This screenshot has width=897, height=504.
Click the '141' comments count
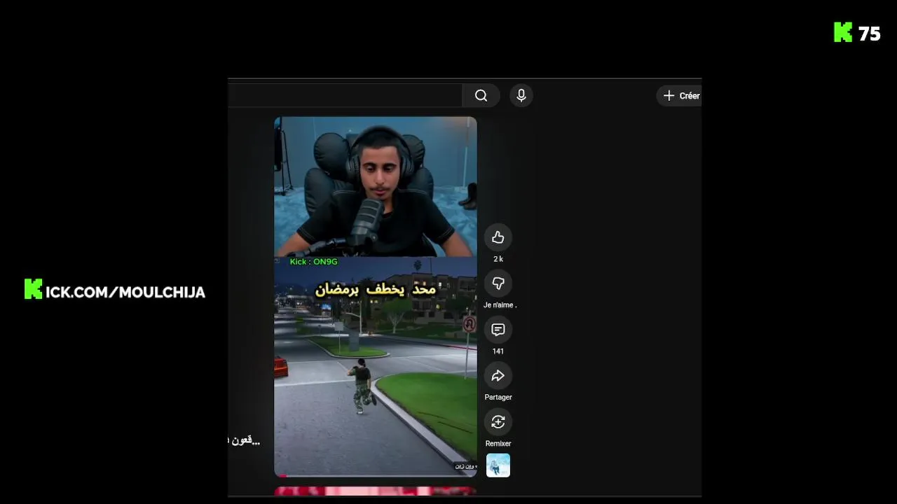pos(498,351)
